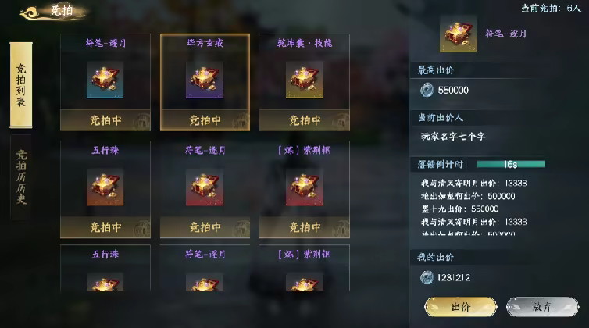Screen dimensions: 589x328
Task: Select the 符笔-逐月 treasure chest in top row
Action: click(105, 80)
